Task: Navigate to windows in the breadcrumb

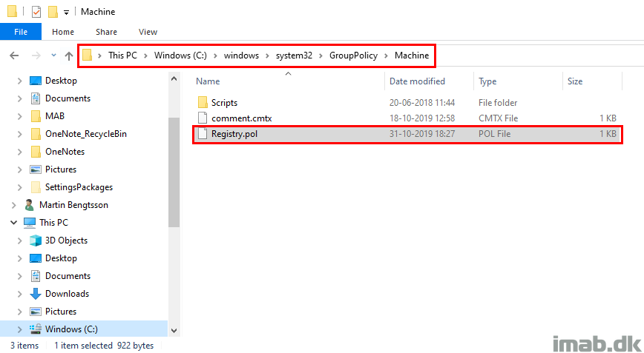Action: (x=241, y=56)
